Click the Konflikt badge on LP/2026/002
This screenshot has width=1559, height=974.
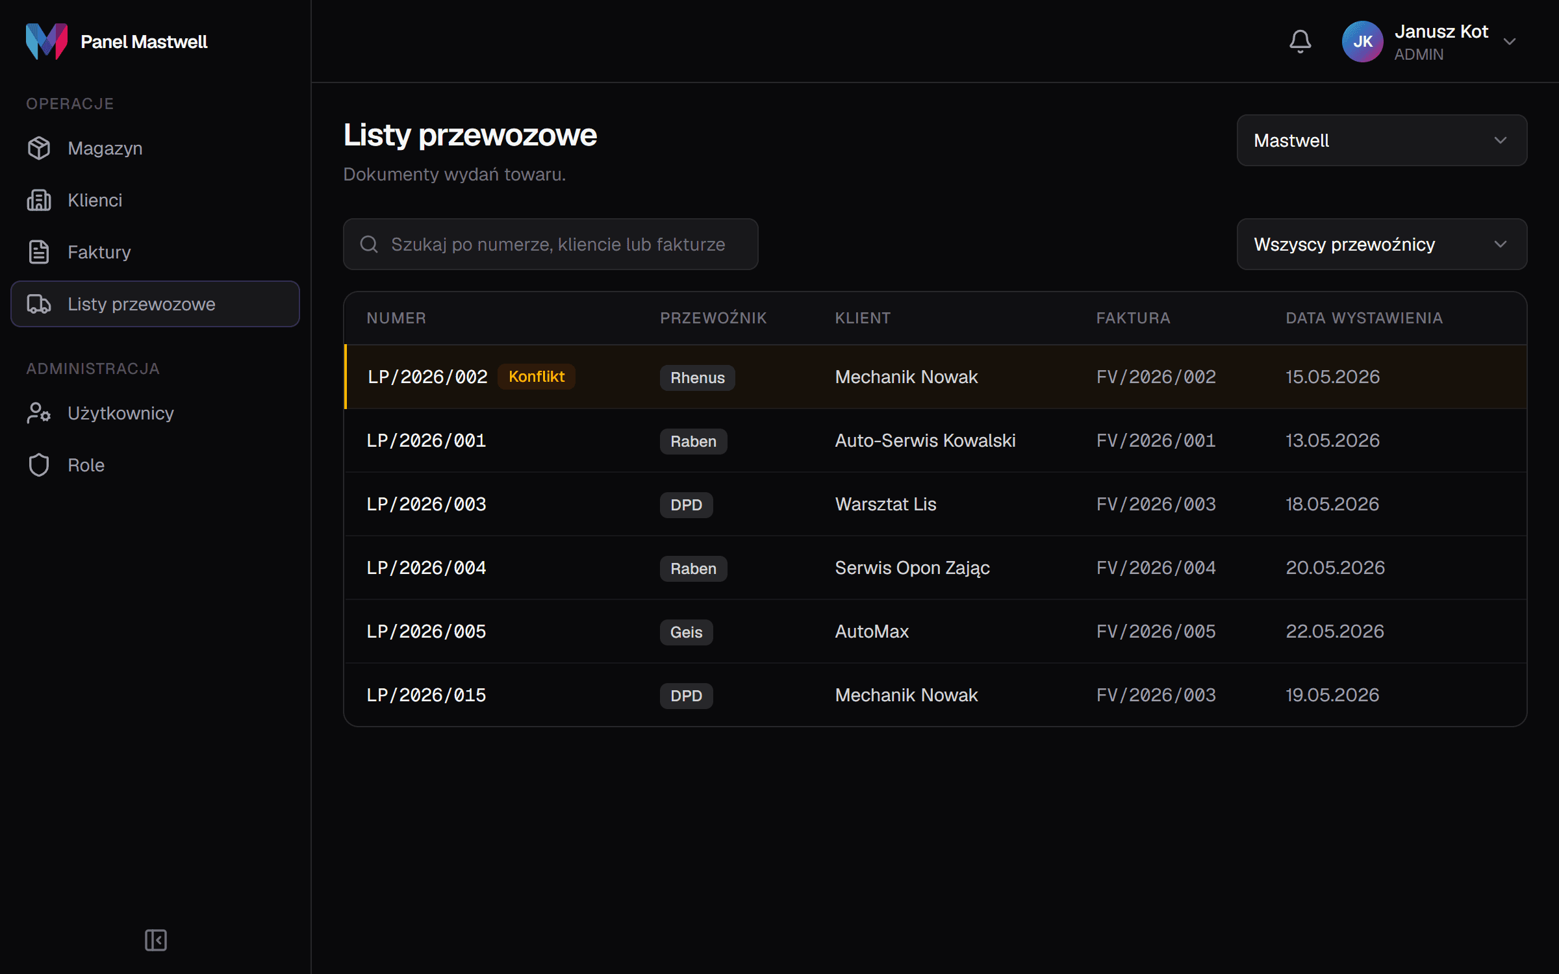coord(537,377)
